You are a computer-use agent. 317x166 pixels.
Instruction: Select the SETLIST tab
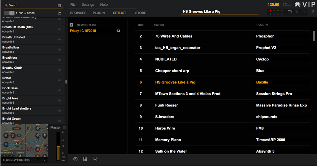coord(119,13)
